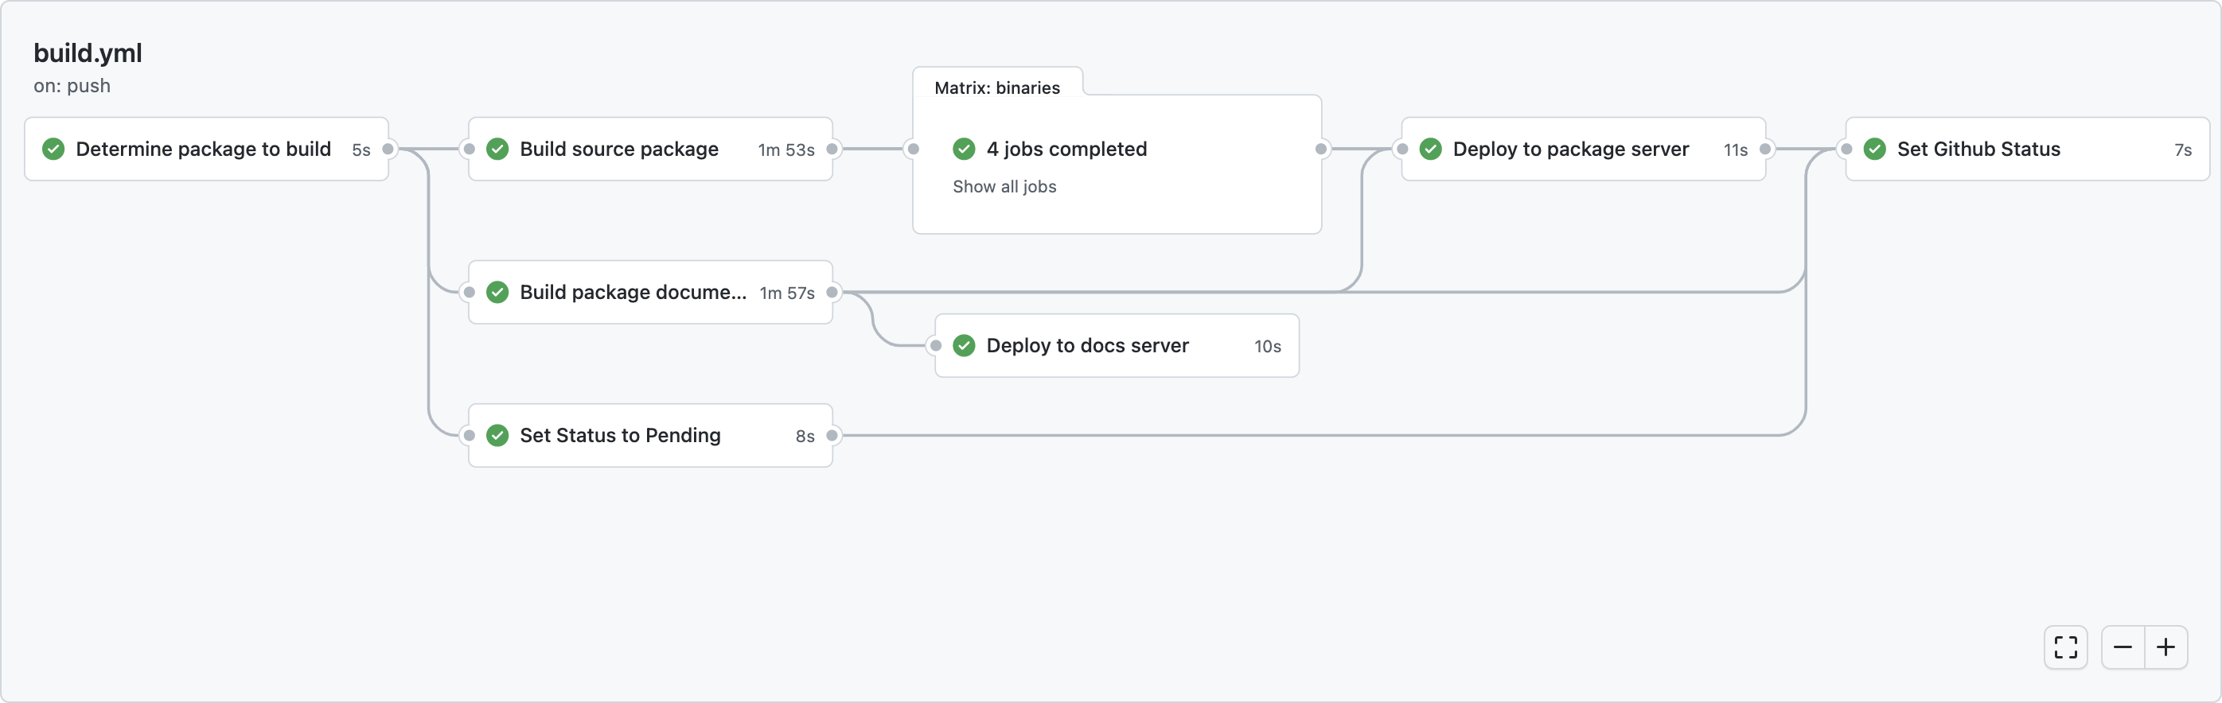Viewport: 2222px width, 703px height.
Task: Click the build.yml workflow title
Action: [88, 53]
